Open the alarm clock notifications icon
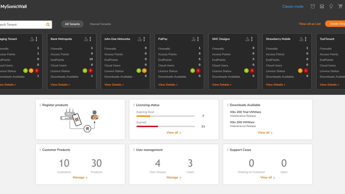This screenshot has height=194, width=345. coord(312,6)
